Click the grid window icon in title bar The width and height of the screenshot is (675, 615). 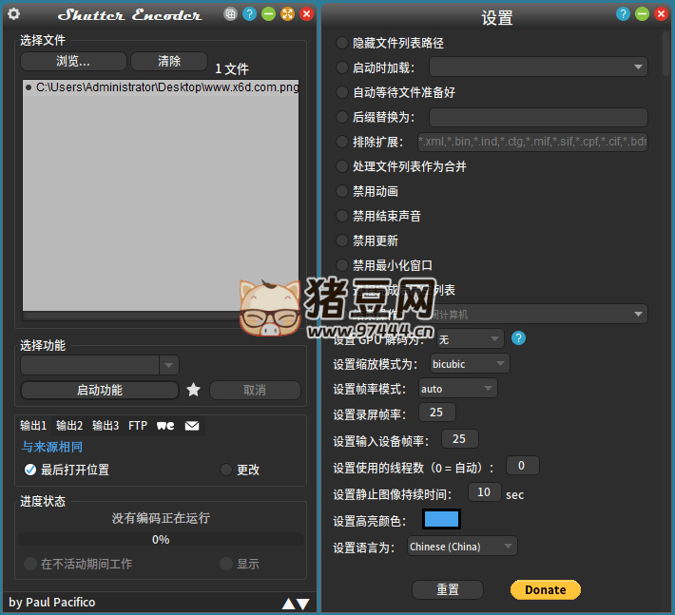click(230, 14)
